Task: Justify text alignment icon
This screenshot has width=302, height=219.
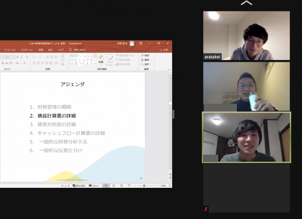Action: click(x=47, y=63)
